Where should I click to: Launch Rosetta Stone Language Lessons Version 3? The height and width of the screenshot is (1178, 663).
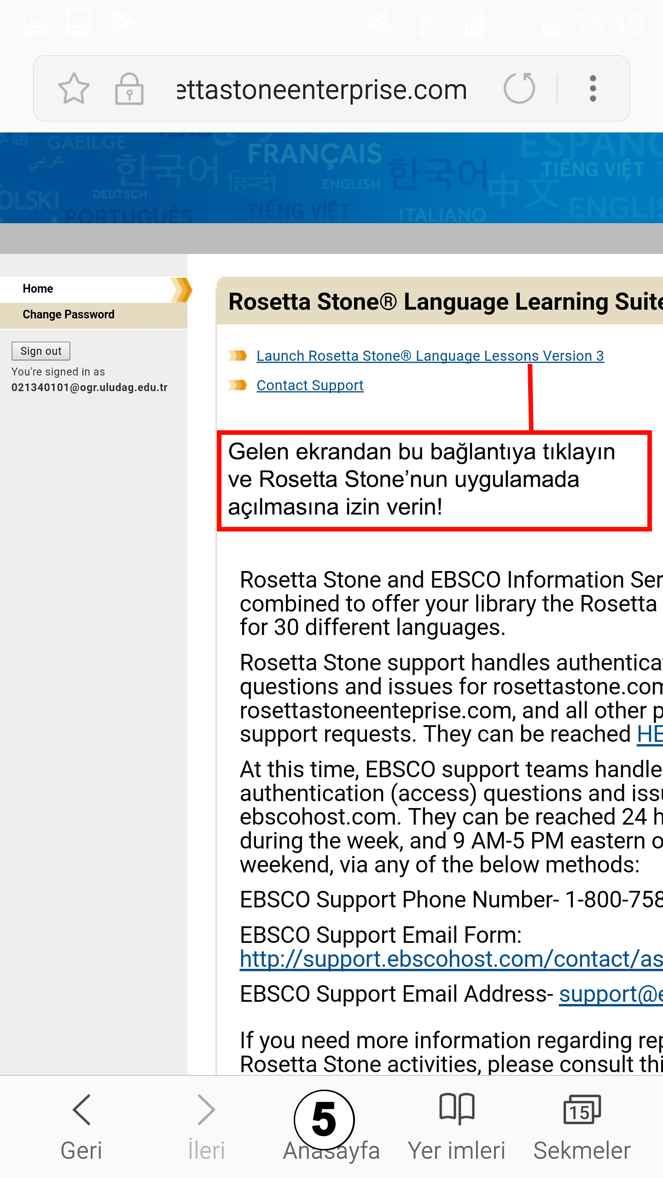point(430,356)
